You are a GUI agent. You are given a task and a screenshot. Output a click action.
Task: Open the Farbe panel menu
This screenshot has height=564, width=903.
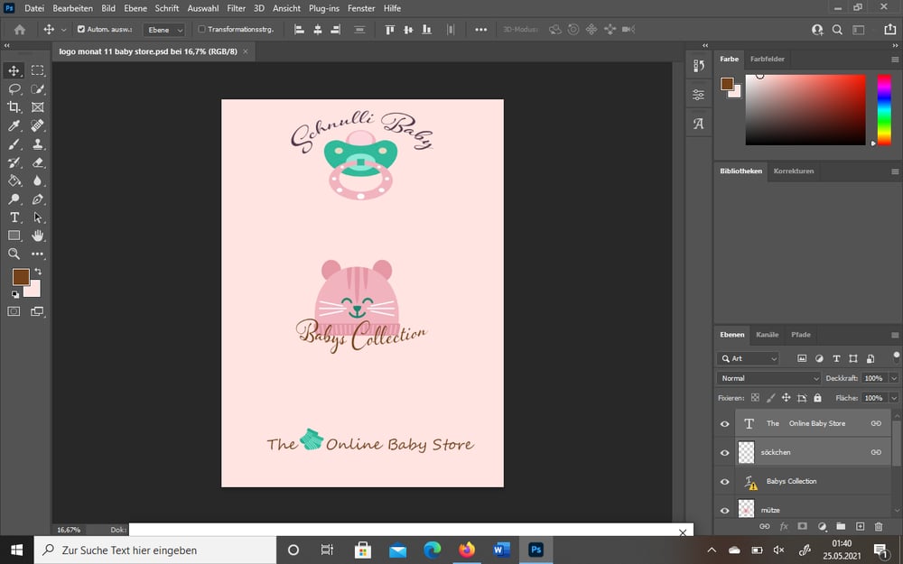coord(894,60)
